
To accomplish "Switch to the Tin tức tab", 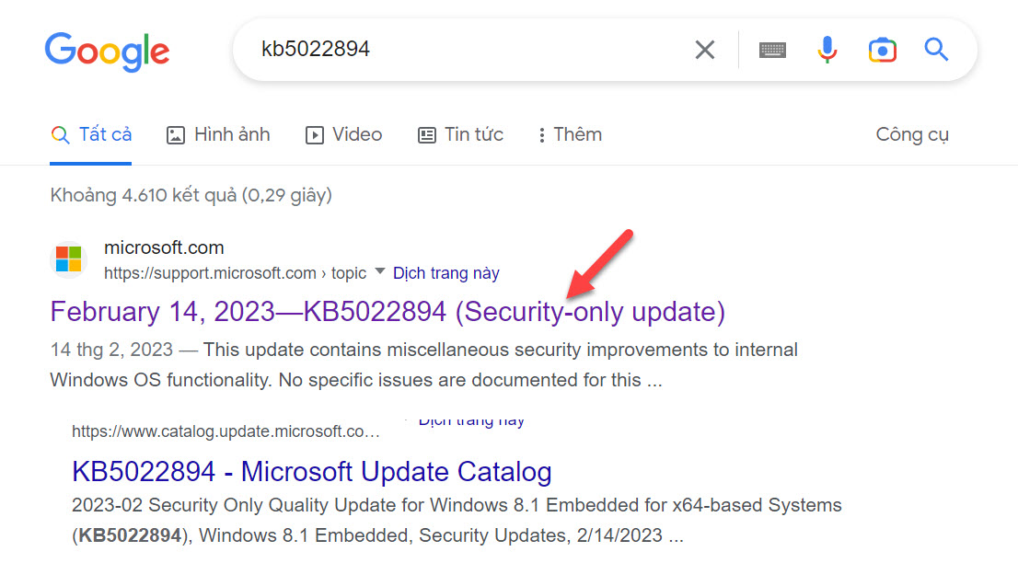I will [460, 134].
